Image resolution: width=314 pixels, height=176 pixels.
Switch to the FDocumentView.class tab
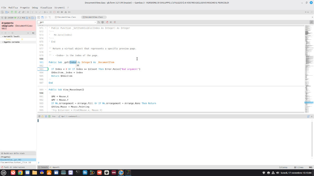click(x=66, y=17)
